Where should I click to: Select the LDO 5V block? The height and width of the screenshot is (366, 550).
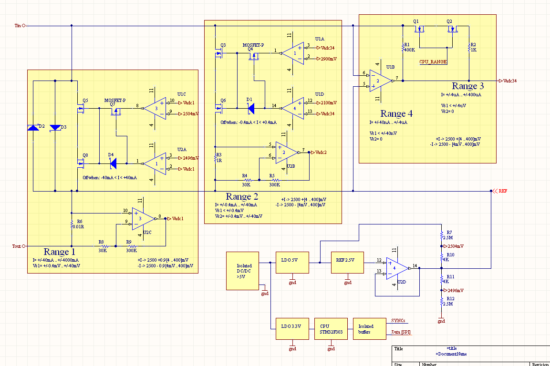pyautogui.click(x=292, y=263)
